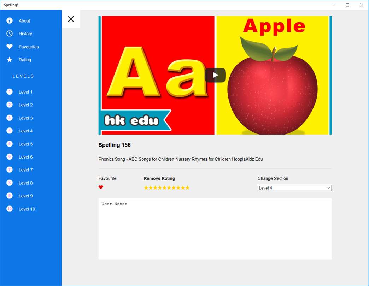The image size is (369, 286).
Task: Set rating using the first star
Action: coord(146,187)
